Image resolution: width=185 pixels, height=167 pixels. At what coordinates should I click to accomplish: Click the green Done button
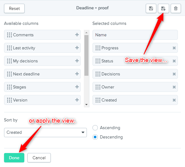coord(14,158)
